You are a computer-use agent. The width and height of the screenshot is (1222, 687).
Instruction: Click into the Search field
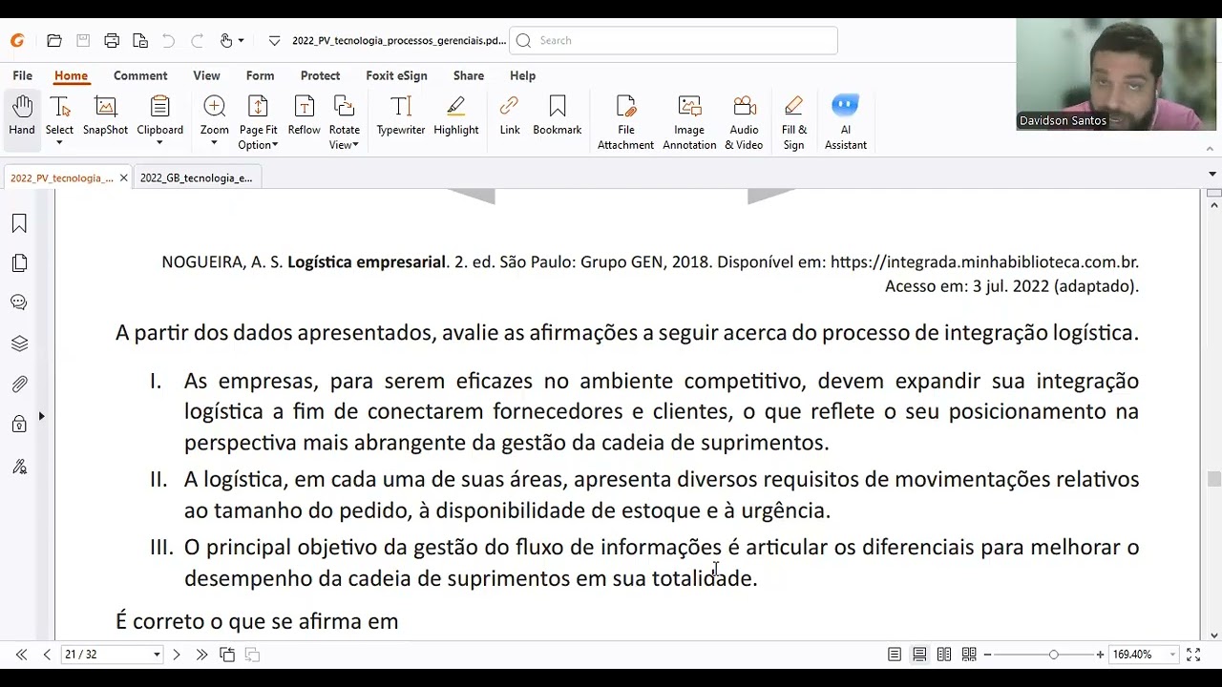(x=674, y=40)
